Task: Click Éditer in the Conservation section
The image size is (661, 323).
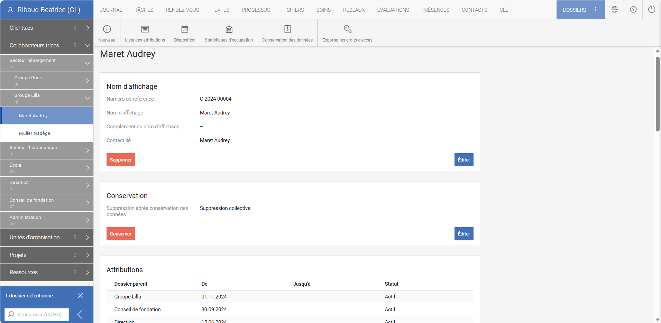Action: pos(463,234)
